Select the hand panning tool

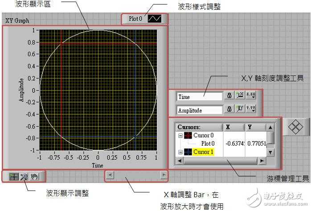coord(35,177)
